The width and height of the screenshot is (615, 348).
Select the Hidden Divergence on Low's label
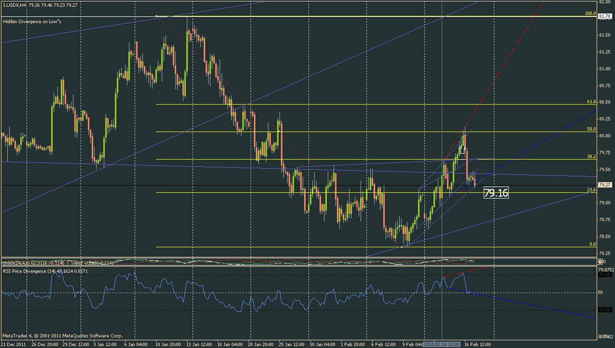point(31,22)
